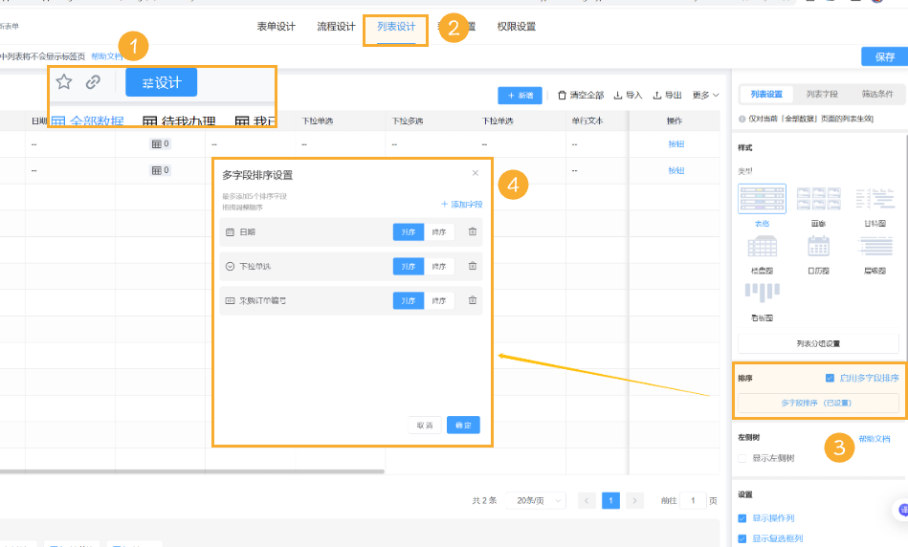Open 多字段排序（已设置） button
This screenshot has width=908, height=547.
tap(818, 403)
